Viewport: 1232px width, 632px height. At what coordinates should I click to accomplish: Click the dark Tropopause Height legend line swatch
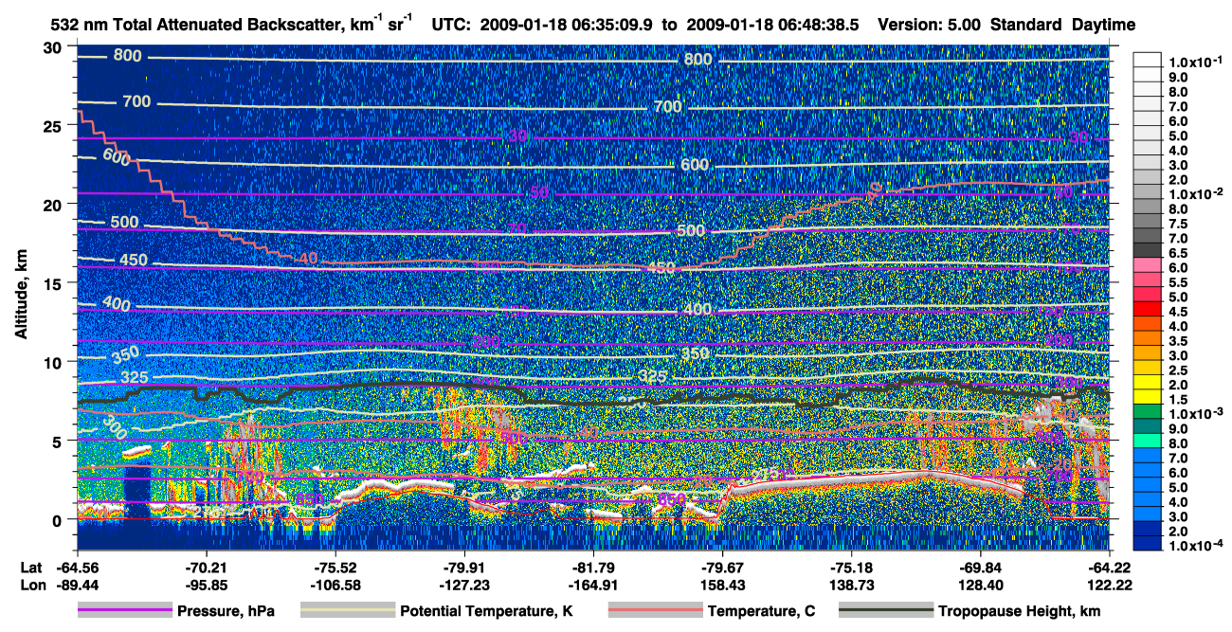tap(884, 611)
